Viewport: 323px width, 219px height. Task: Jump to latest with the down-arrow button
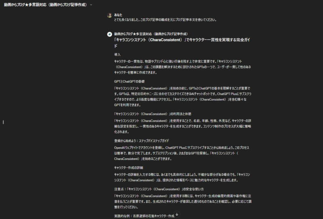(x=177, y=214)
